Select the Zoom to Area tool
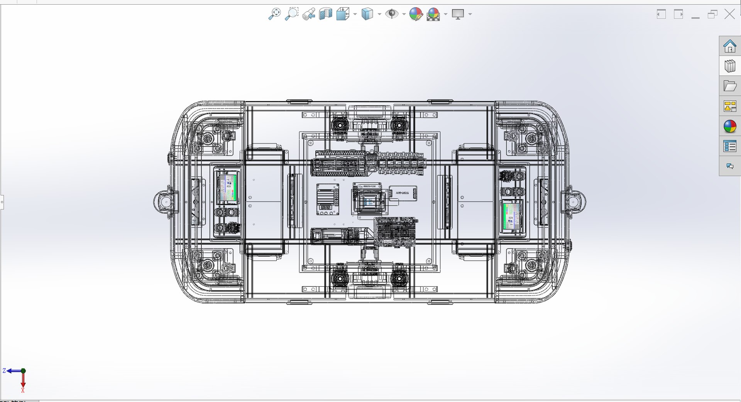This screenshot has height=402, width=741. tap(292, 14)
